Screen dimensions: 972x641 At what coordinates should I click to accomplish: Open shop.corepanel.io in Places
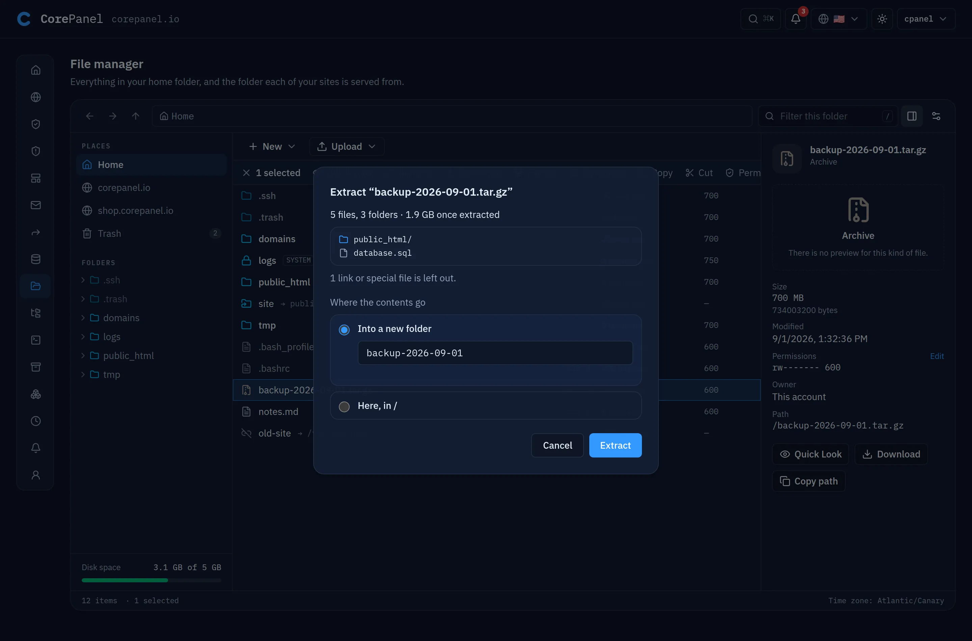click(x=151, y=210)
